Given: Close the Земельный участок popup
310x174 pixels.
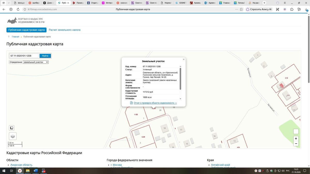Looking at the screenshot, I should (184, 59).
